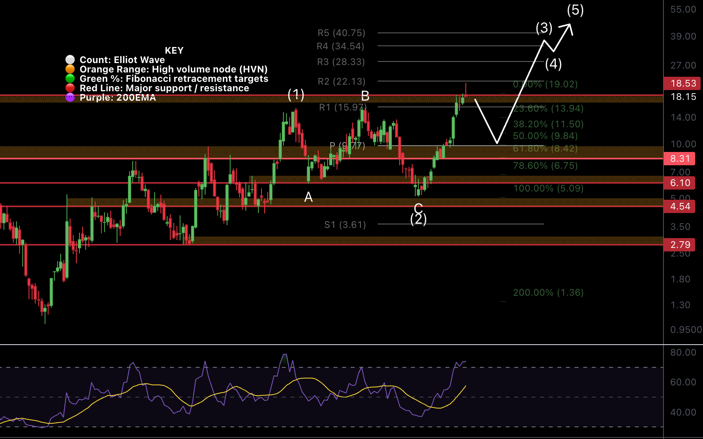Click the KEY legend heading
Image resolution: width=703 pixels, height=439 pixels.
coord(174,51)
